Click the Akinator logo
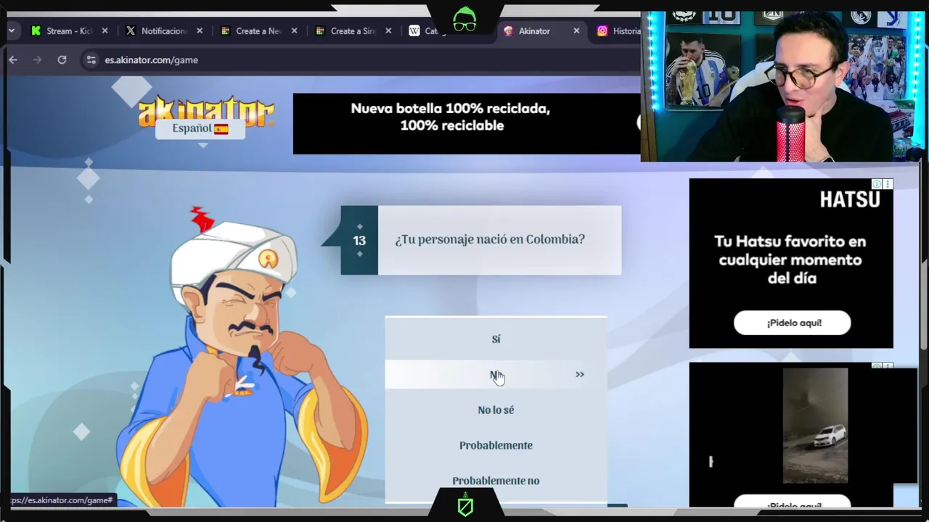The image size is (929, 522). tap(206, 110)
